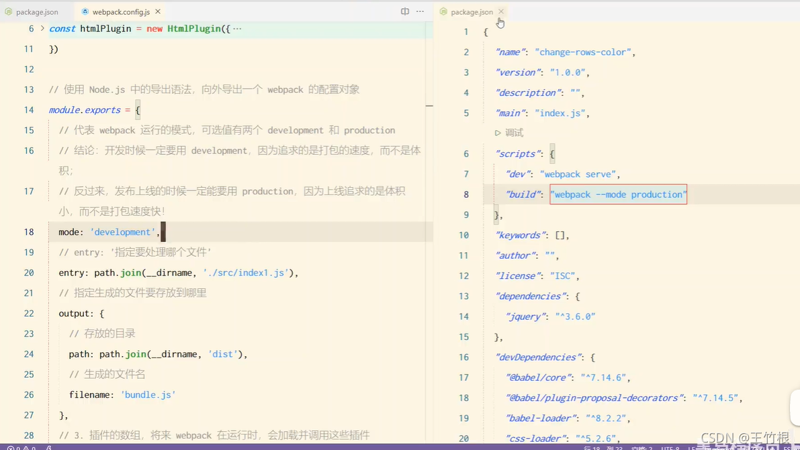Switch to the left package.json tab
The image size is (800, 450).
(x=36, y=12)
